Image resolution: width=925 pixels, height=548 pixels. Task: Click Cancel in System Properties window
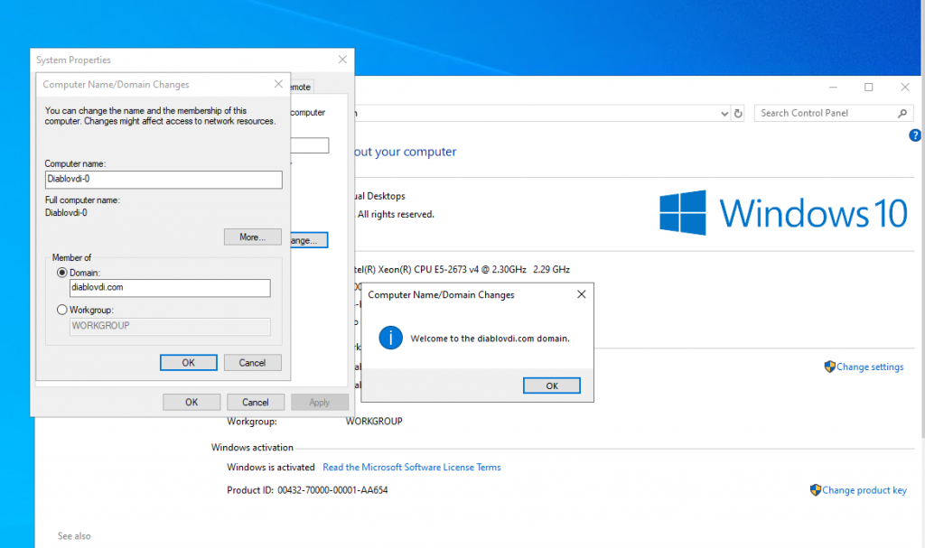click(256, 403)
